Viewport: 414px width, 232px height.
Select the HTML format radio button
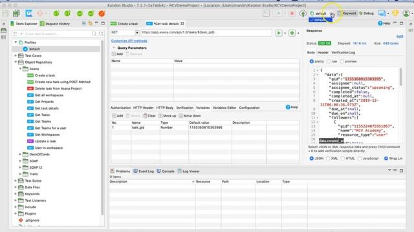click(x=342, y=159)
